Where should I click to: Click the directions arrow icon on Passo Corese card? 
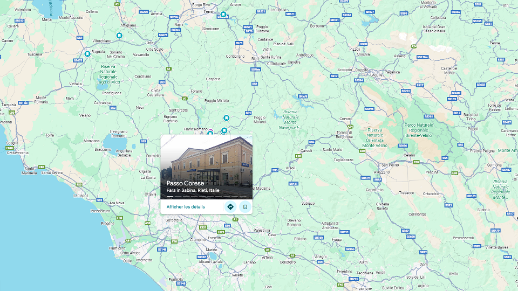tap(230, 207)
